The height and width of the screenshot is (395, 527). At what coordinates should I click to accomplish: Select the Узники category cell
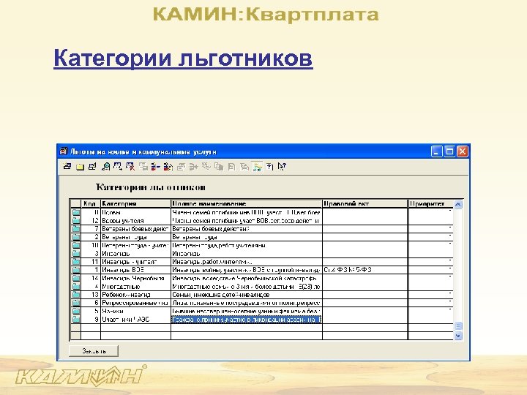click(136, 311)
